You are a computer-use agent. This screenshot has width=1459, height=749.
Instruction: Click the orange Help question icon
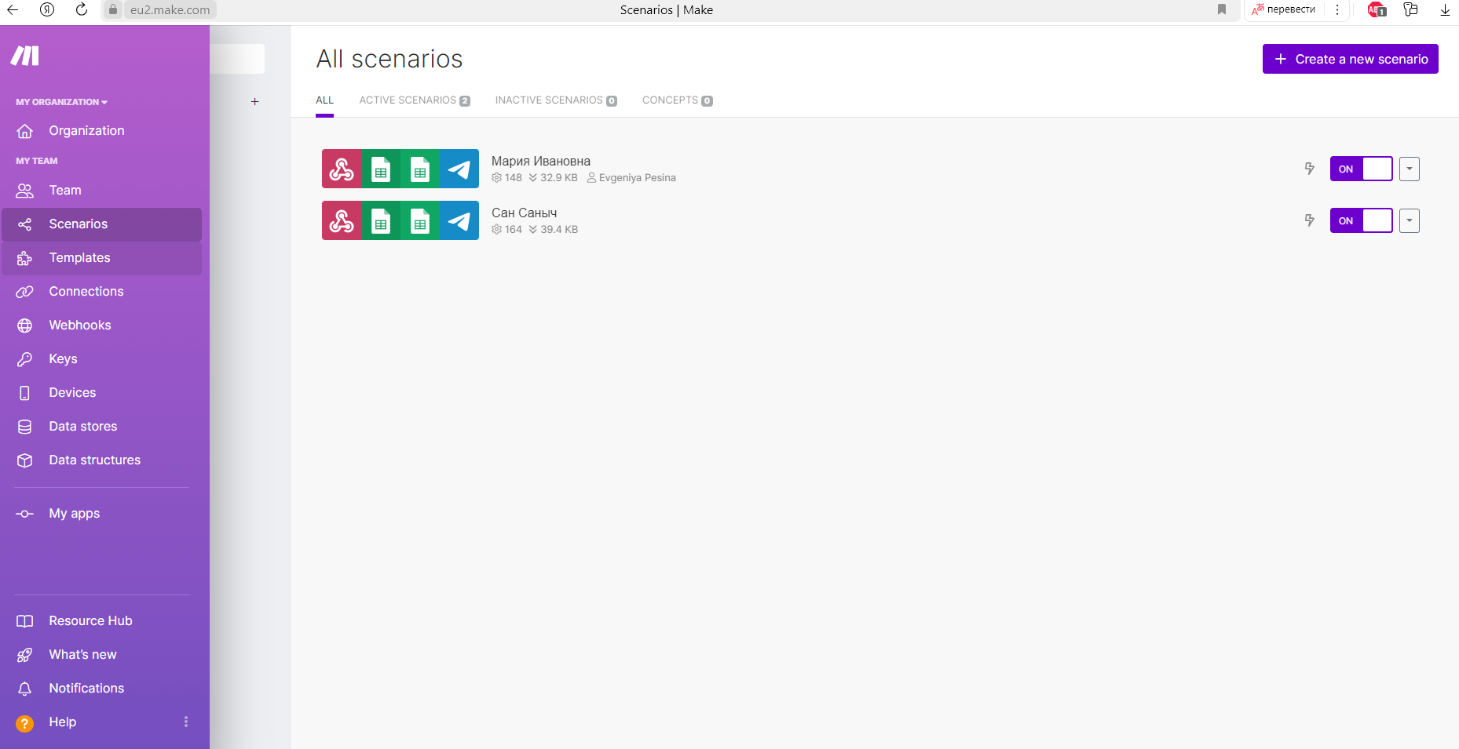[x=25, y=723]
